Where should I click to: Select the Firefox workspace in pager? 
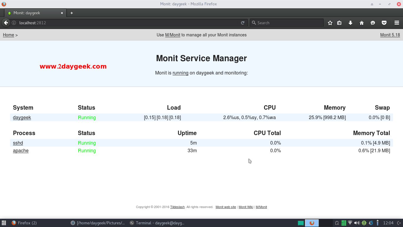coord(312,223)
